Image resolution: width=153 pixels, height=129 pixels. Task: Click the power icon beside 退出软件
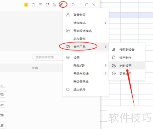click(x=68, y=90)
